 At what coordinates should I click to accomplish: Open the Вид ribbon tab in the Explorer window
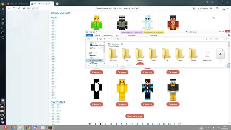click(x=117, y=35)
